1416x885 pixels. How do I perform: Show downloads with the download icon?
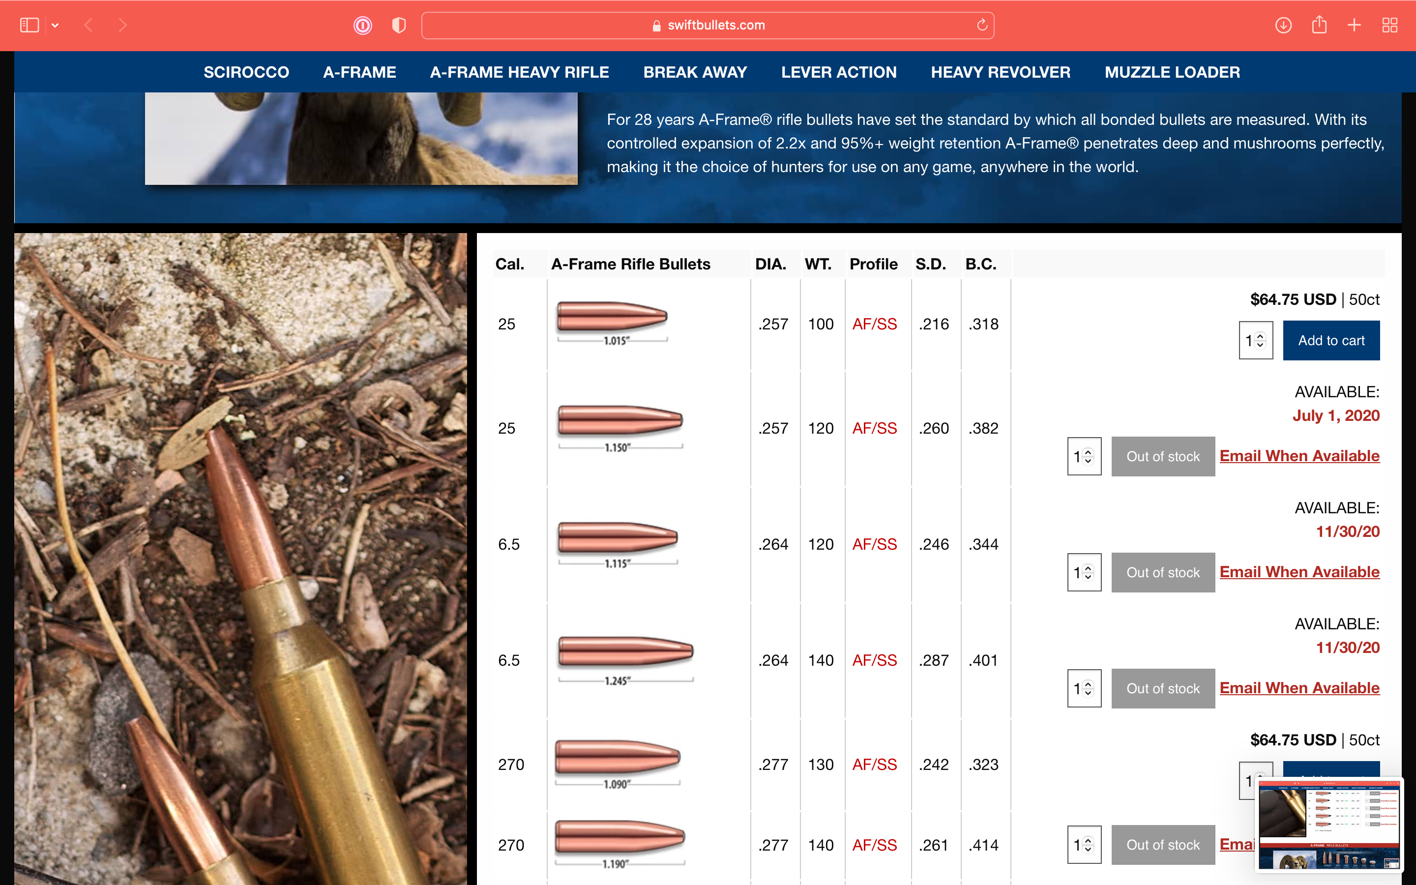(x=1283, y=25)
